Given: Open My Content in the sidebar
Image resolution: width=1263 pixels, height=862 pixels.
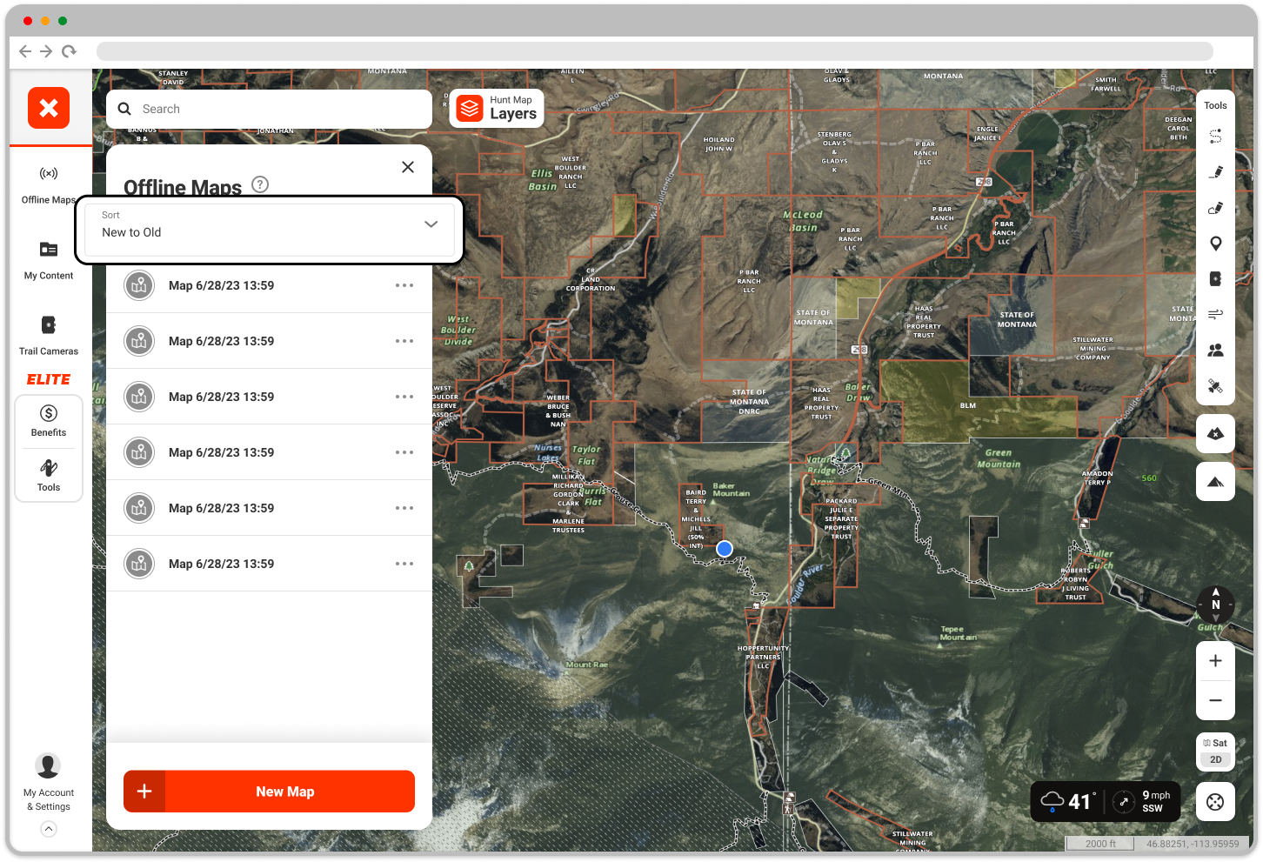Looking at the screenshot, I should pos(49,261).
